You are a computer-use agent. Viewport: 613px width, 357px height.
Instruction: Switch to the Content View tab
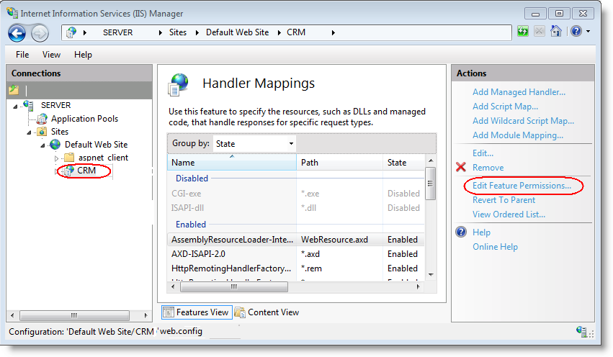pyautogui.click(x=267, y=312)
